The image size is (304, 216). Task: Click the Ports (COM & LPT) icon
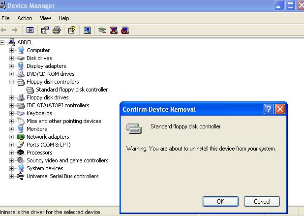tap(21, 145)
